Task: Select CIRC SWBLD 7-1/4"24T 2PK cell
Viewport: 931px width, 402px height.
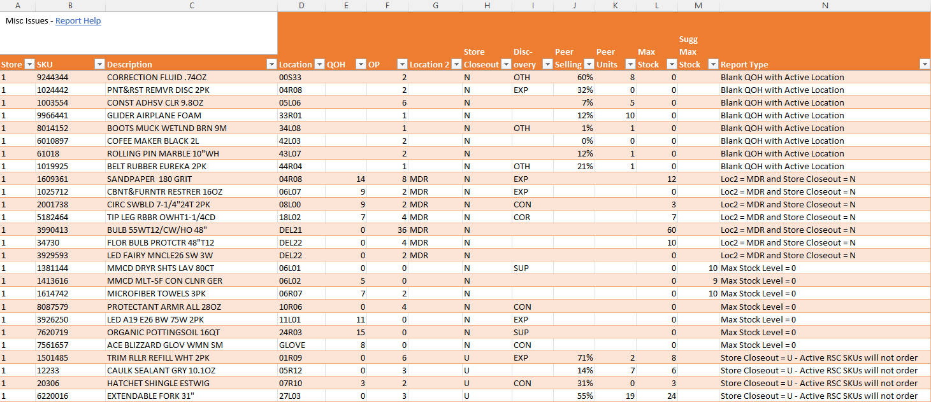Action: coord(191,204)
